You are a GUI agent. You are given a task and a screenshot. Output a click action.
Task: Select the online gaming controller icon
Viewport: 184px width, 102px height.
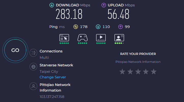[83, 38]
